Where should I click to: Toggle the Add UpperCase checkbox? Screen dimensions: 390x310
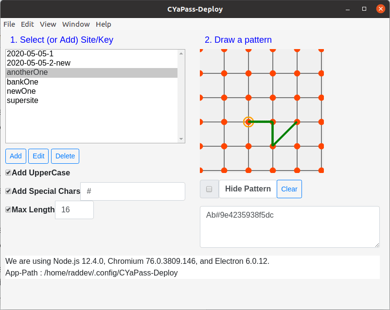pos(8,173)
